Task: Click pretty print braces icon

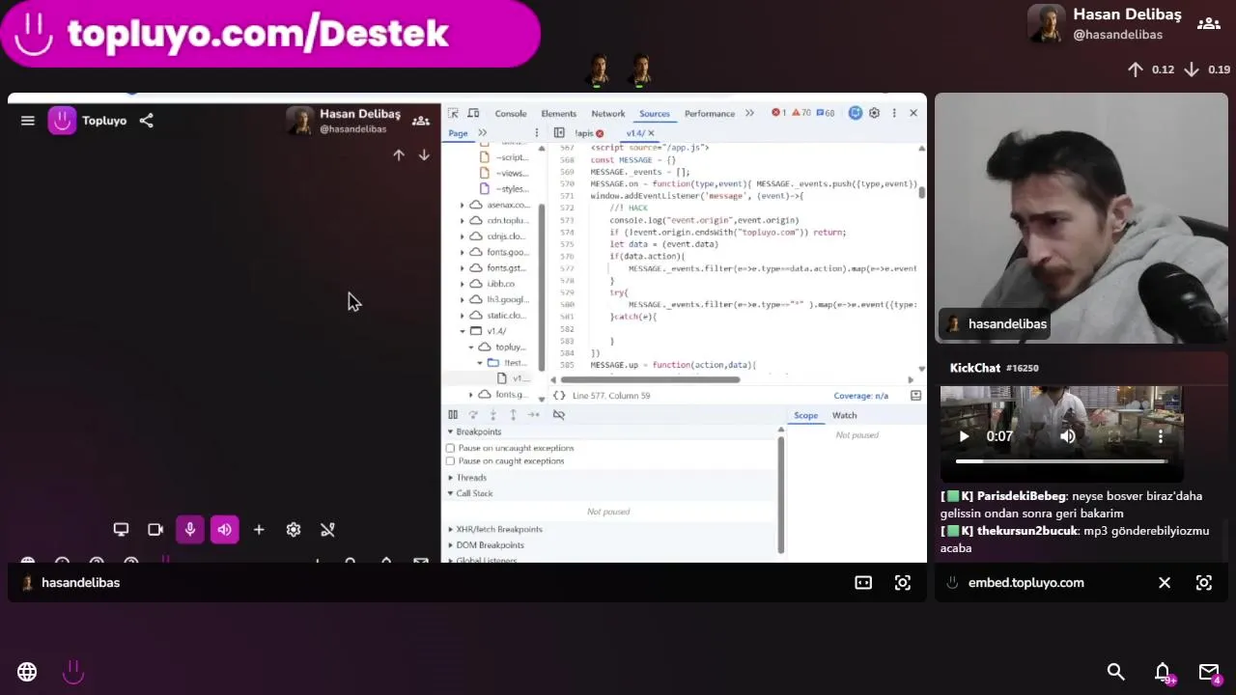Action: point(559,396)
